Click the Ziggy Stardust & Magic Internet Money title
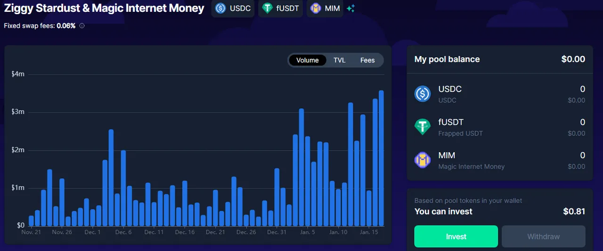The width and height of the screenshot is (603, 251). point(104,8)
